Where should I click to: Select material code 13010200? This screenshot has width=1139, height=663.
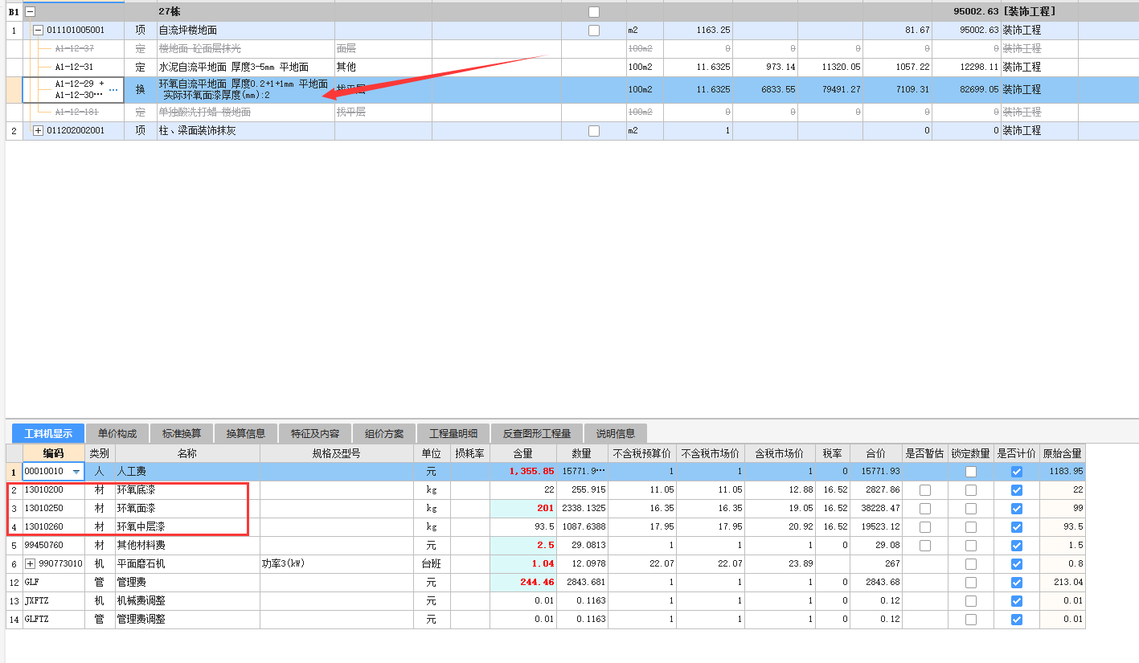point(53,489)
